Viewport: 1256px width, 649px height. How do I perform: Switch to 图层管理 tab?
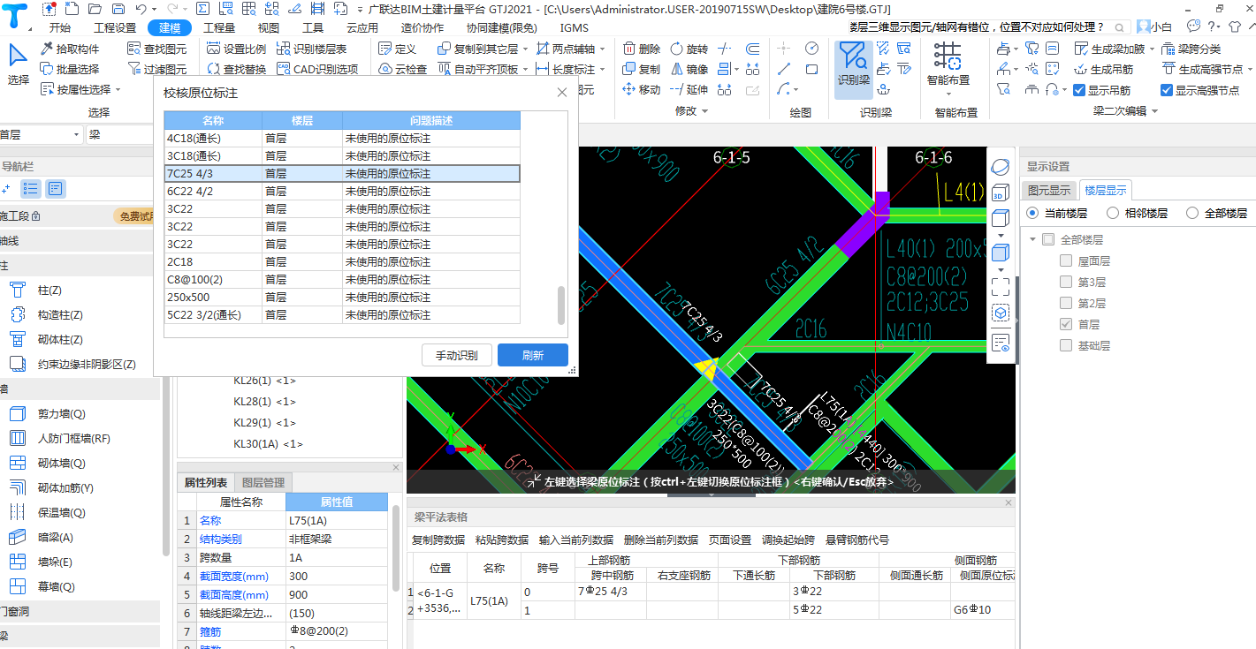coord(263,482)
